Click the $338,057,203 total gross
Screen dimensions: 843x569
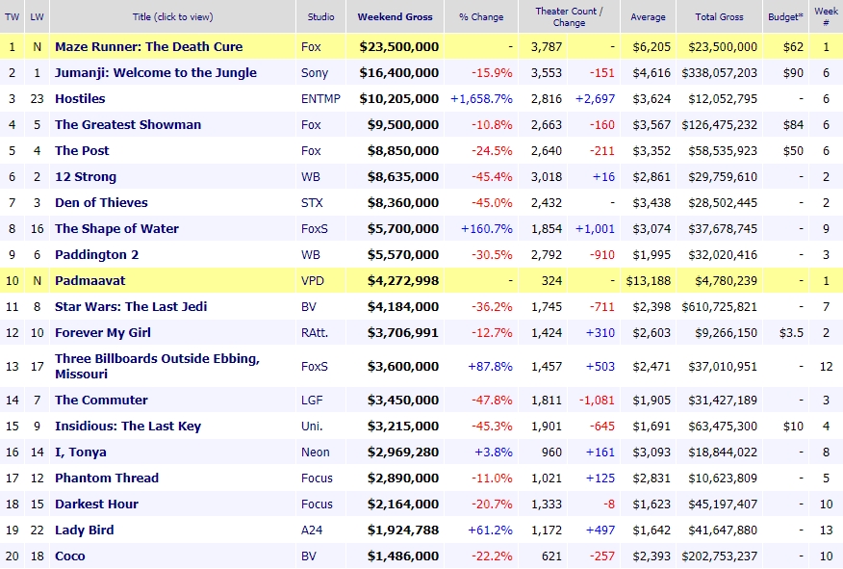pos(720,72)
